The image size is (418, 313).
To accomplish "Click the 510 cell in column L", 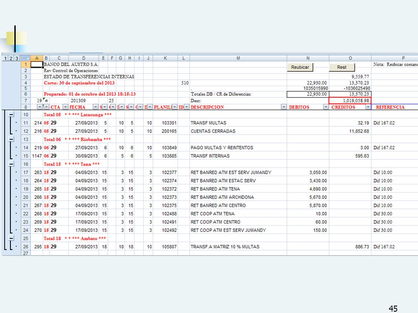I will [185, 83].
